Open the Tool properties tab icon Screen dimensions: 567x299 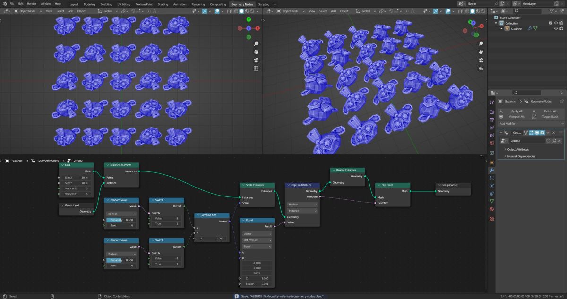tap(492, 102)
